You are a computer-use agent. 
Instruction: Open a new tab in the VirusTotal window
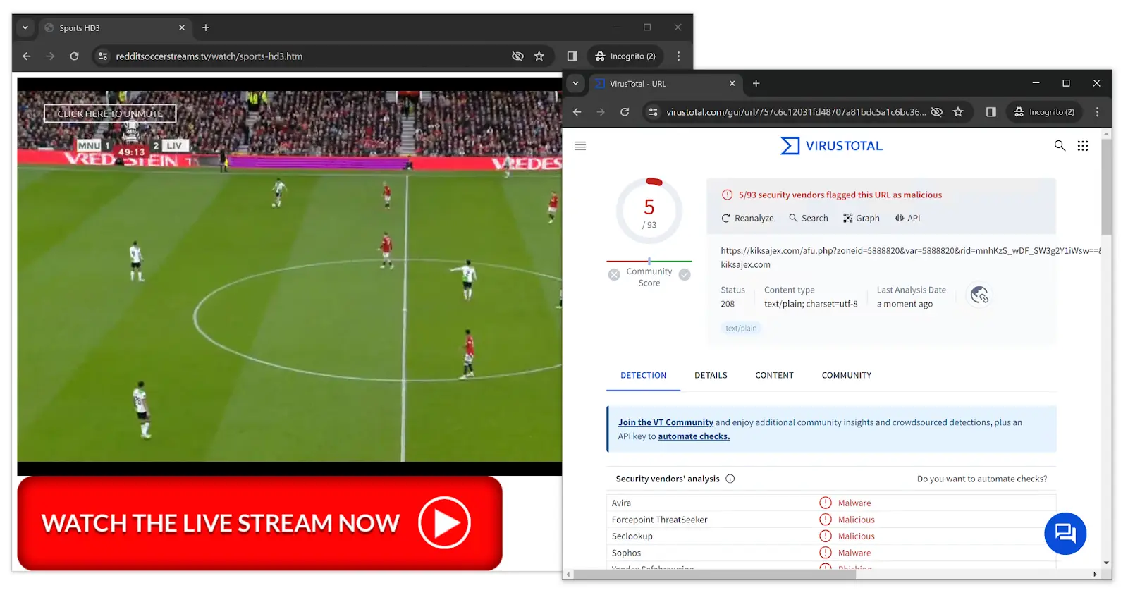tap(756, 83)
